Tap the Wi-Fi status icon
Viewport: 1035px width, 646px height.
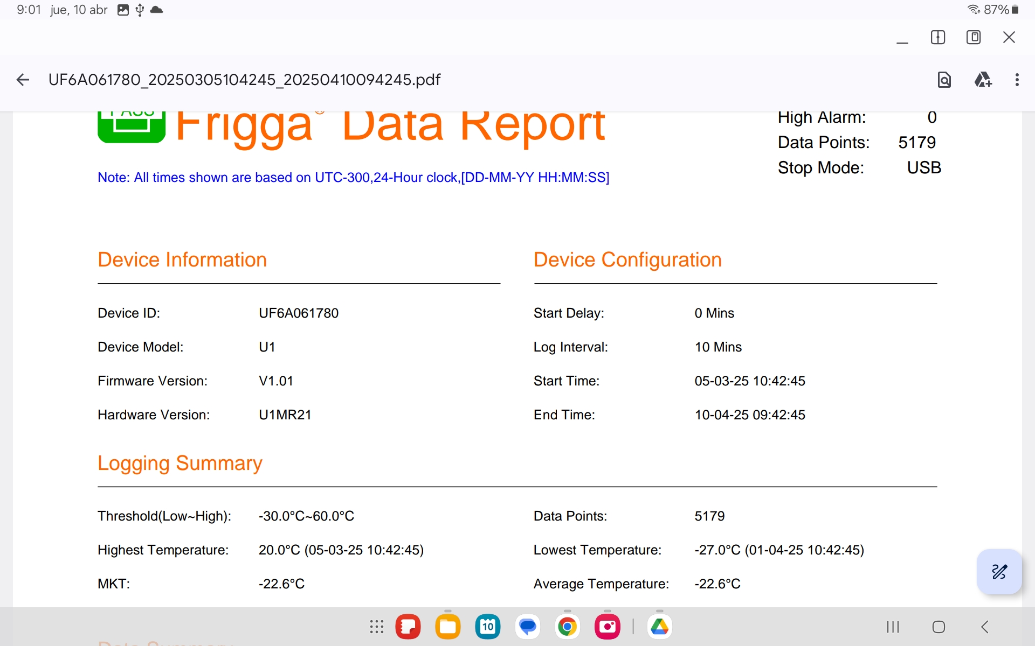pyautogui.click(x=974, y=10)
